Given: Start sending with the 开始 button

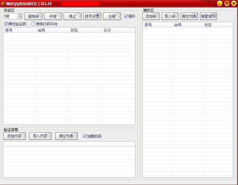Looking at the screenshot, I should coord(53,16).
